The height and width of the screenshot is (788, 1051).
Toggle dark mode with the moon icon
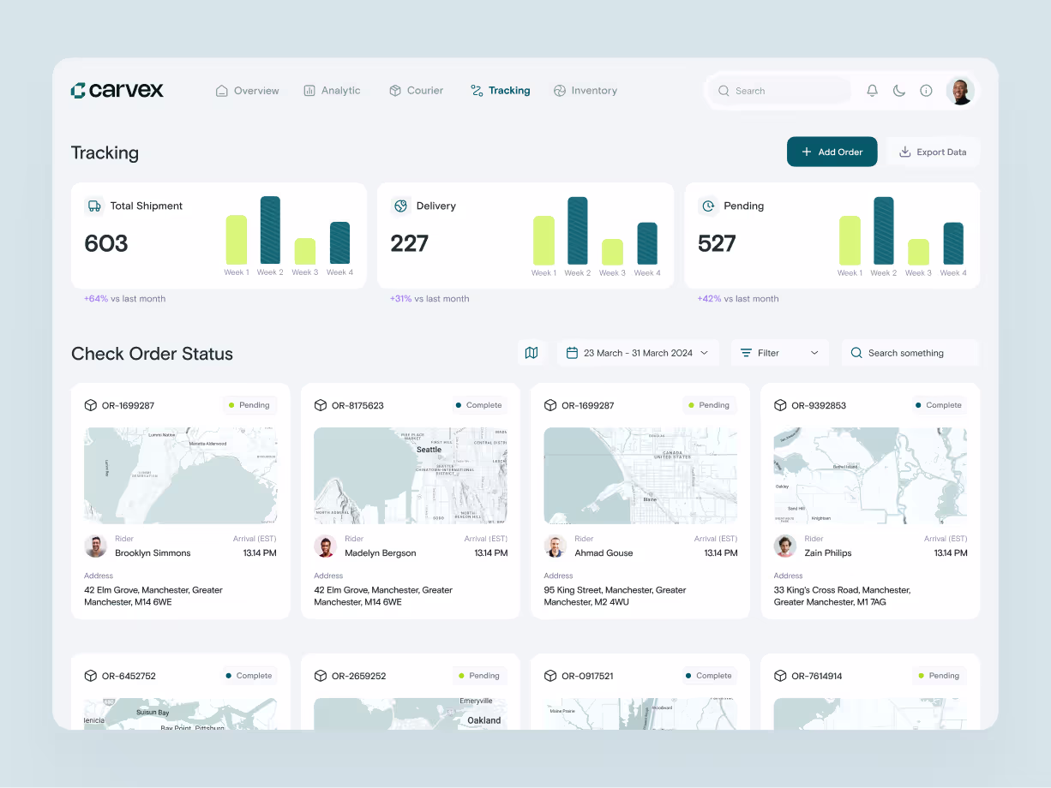tap(898, 90)
